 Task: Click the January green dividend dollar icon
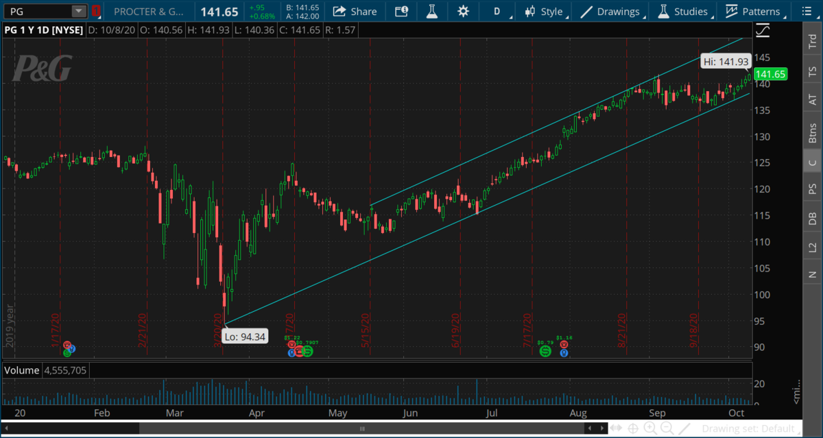(x=67, y=353)
